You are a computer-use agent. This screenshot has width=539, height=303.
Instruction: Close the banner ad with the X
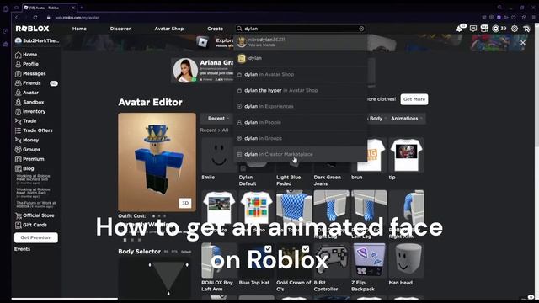pyautogui.click(x=523, y=43)
